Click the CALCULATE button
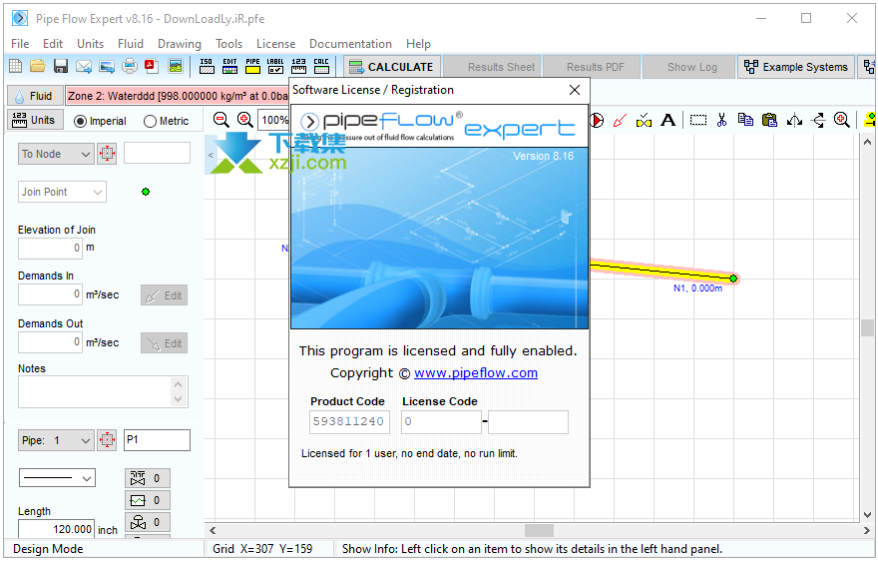The height and width of the screenshot is (561, 878). coord(392,67)
